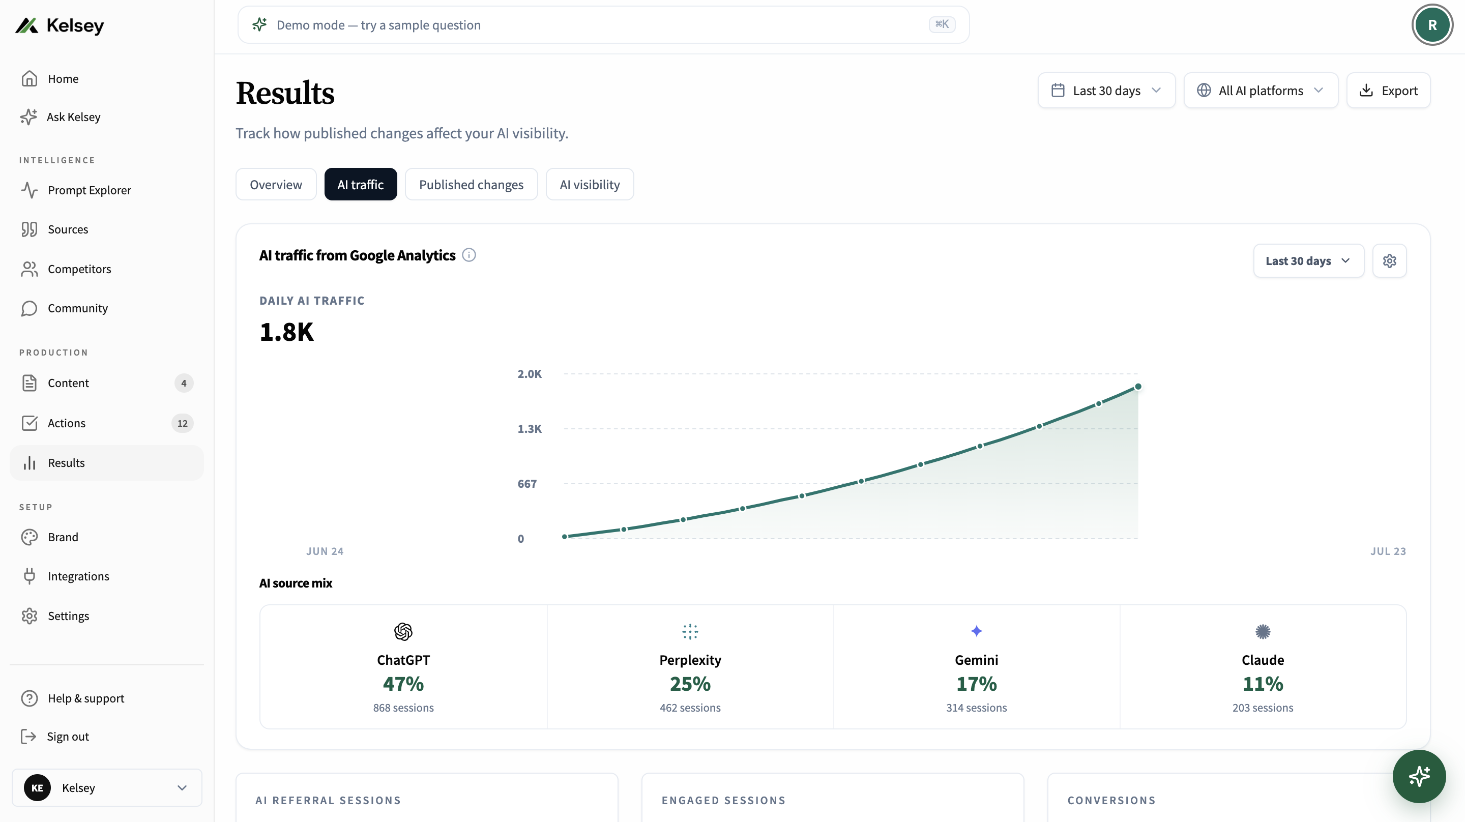This screenshot has height=822, width=1465.
Task: Click the Ask Kelsey sparkle icon
Action: coord(28,116)
